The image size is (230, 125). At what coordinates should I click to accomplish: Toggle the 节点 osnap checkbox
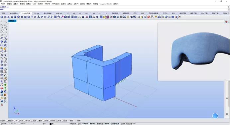[x=57, y=121]
